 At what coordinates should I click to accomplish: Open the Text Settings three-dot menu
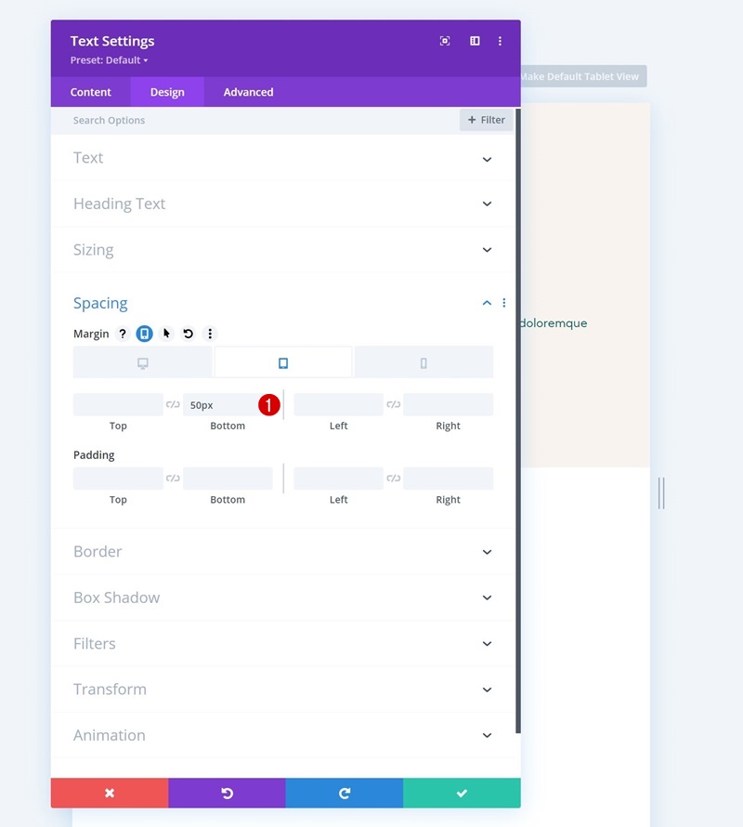point(500,41)
